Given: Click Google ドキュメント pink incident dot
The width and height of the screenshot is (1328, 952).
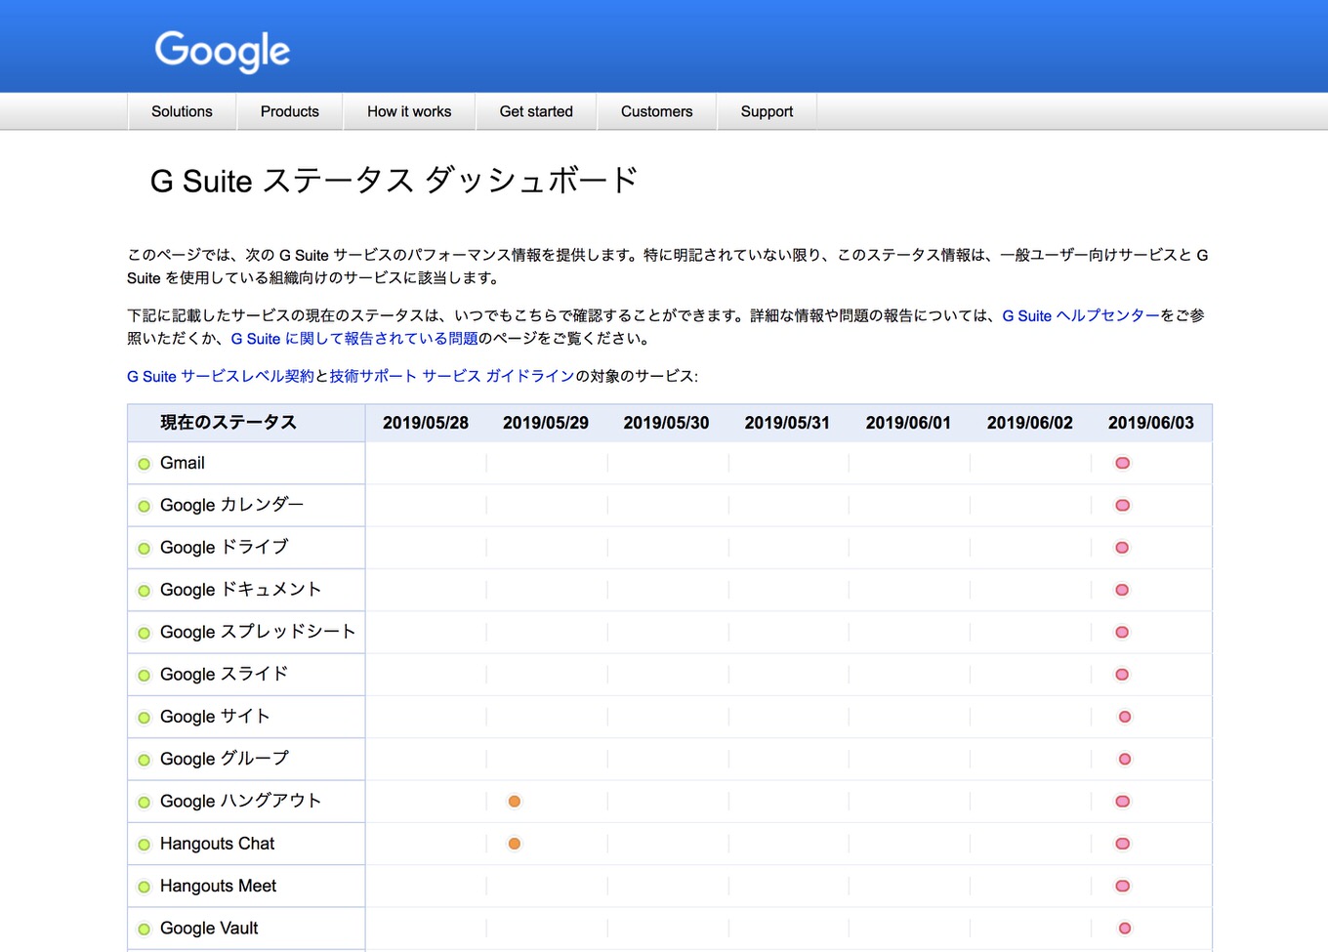Looking at the screenshot, I should coord(1122,590).
